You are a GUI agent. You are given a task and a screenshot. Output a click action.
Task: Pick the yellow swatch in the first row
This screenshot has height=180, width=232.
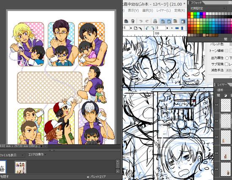(x=192, y=13)
